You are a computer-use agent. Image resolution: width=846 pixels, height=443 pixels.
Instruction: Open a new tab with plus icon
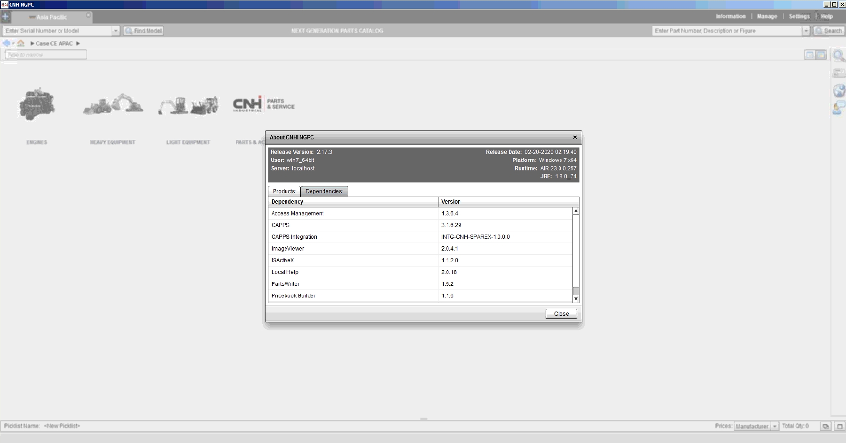pos(5,17)
